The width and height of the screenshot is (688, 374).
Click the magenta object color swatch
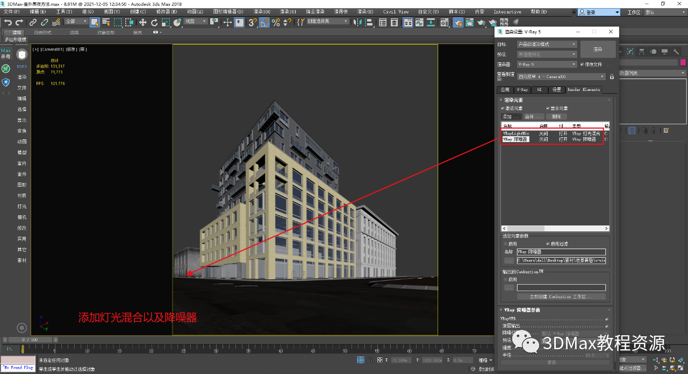tap(683, 62)
